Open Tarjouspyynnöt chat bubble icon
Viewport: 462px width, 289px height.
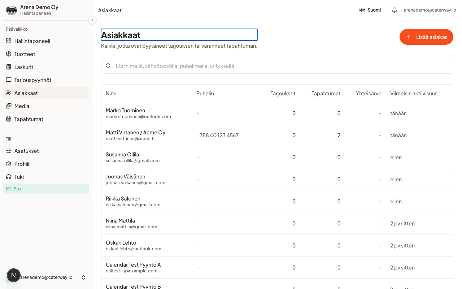coord(9,80)
